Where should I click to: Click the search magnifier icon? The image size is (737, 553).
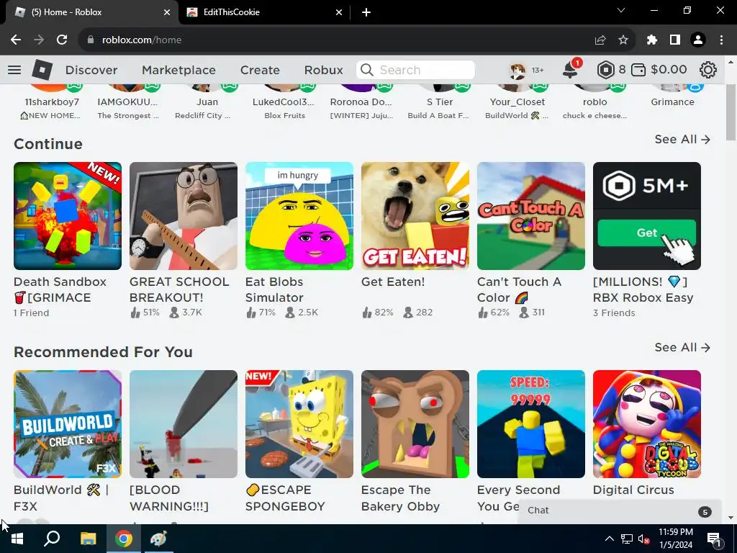tap(367, 70)
